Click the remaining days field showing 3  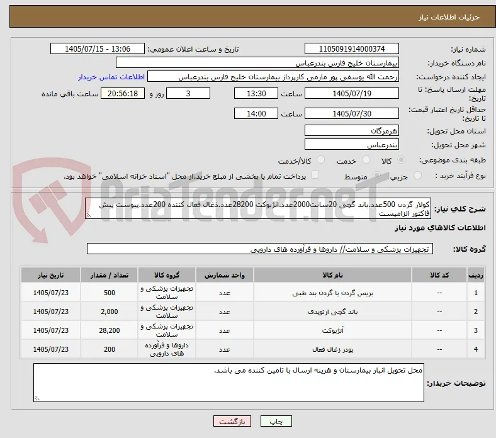point(188,94)
